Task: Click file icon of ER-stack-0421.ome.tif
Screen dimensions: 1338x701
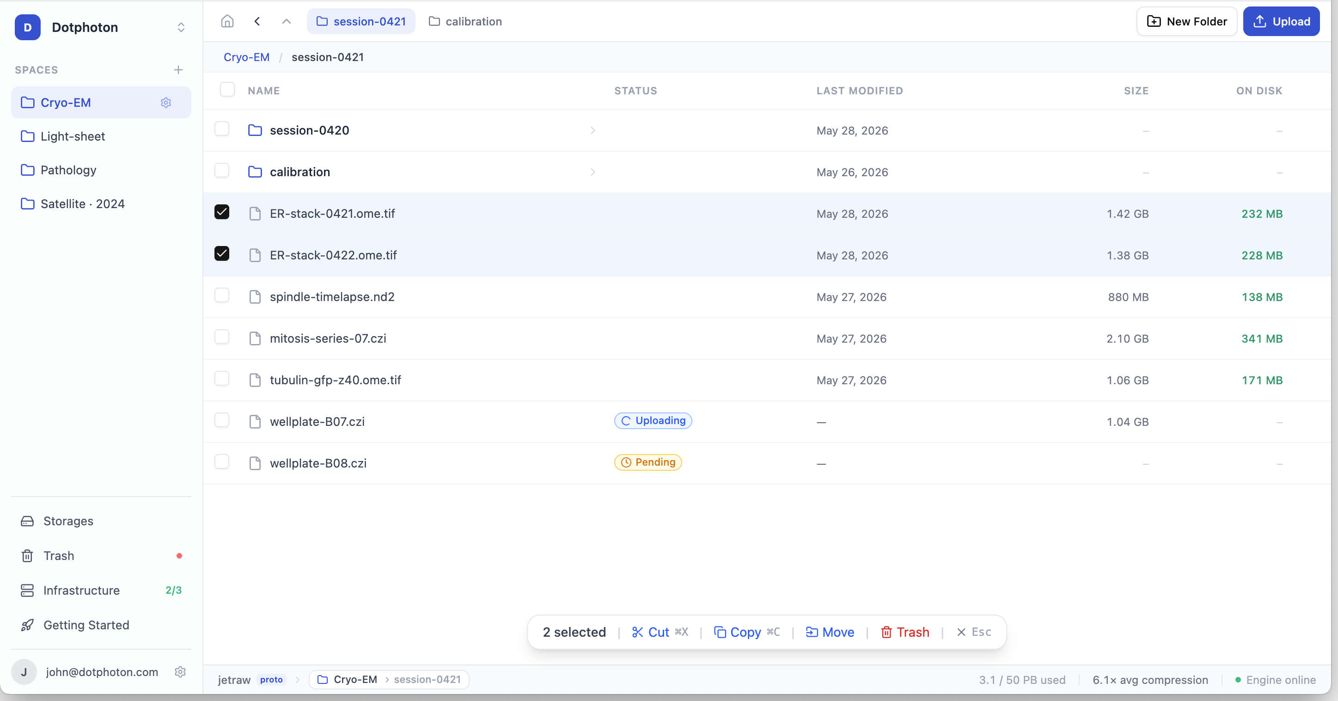Action: pos(255,214)
